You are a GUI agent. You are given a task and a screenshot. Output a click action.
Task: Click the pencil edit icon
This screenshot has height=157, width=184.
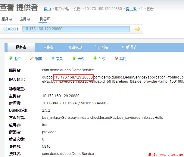(32, 58)
